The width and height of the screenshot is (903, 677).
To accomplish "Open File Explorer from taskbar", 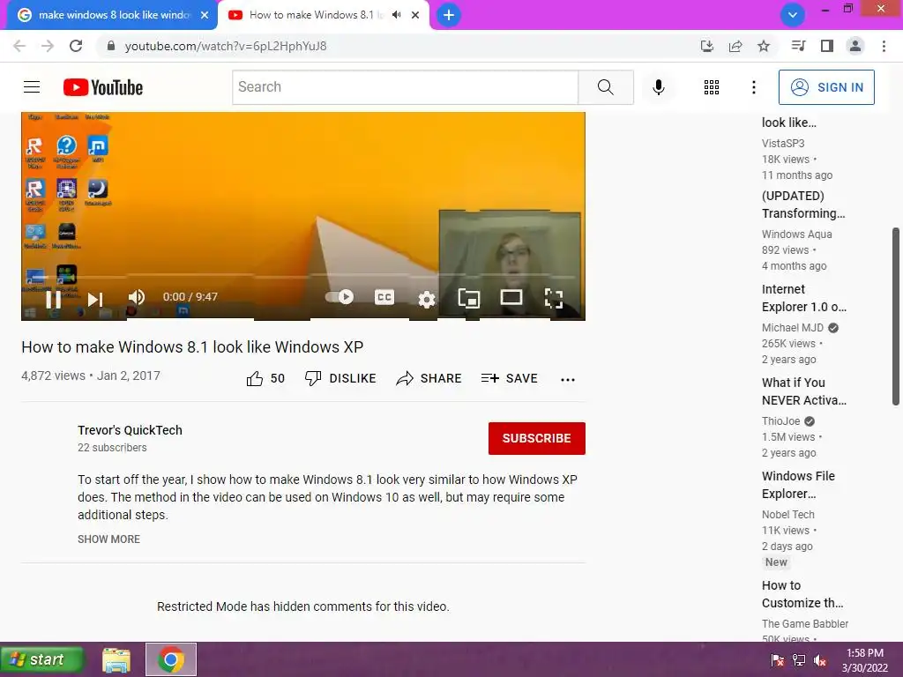I will [116, 659].
